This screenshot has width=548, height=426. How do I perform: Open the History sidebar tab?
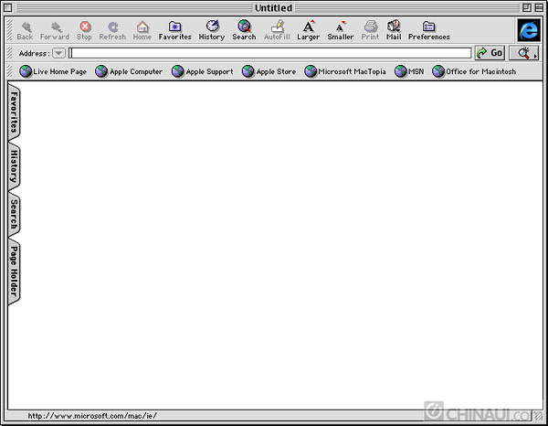click(14, 166)
